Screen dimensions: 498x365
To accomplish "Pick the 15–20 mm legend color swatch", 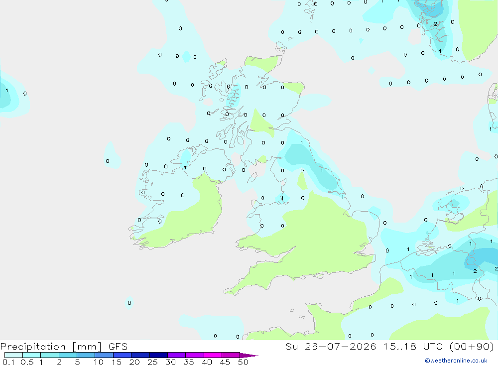I will tap(123, 355).
